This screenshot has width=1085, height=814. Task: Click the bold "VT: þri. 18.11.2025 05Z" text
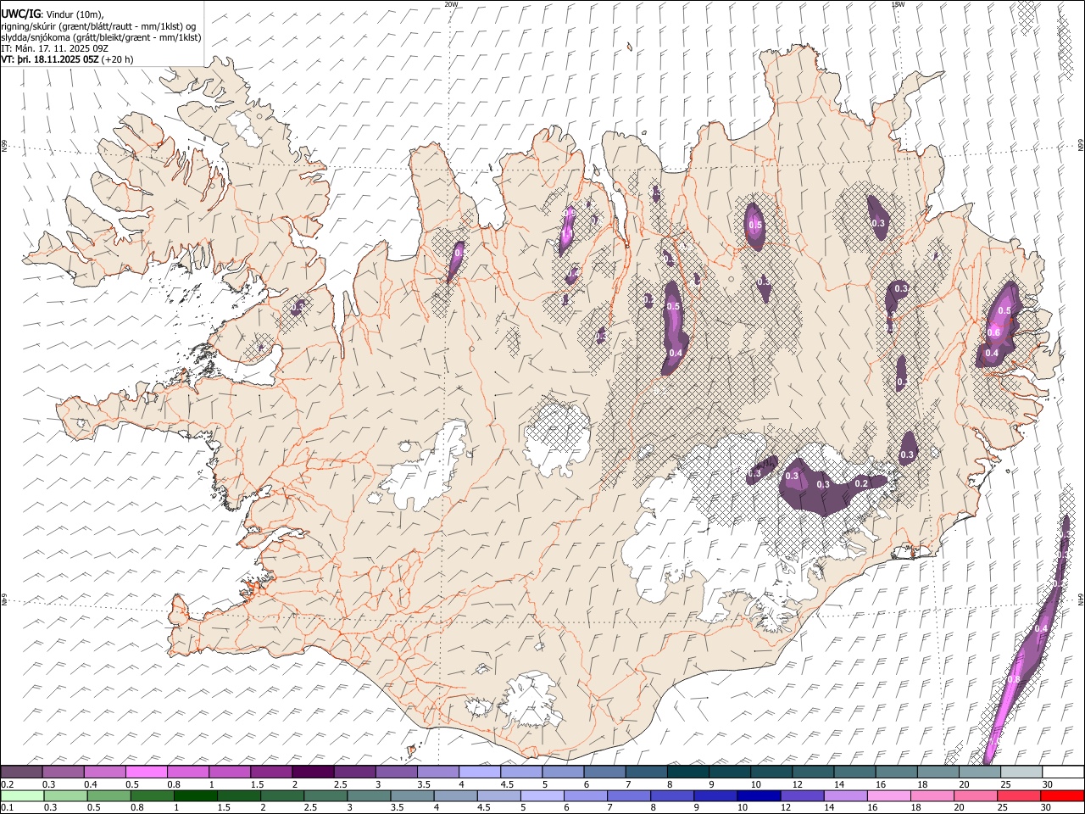[50, 60]
